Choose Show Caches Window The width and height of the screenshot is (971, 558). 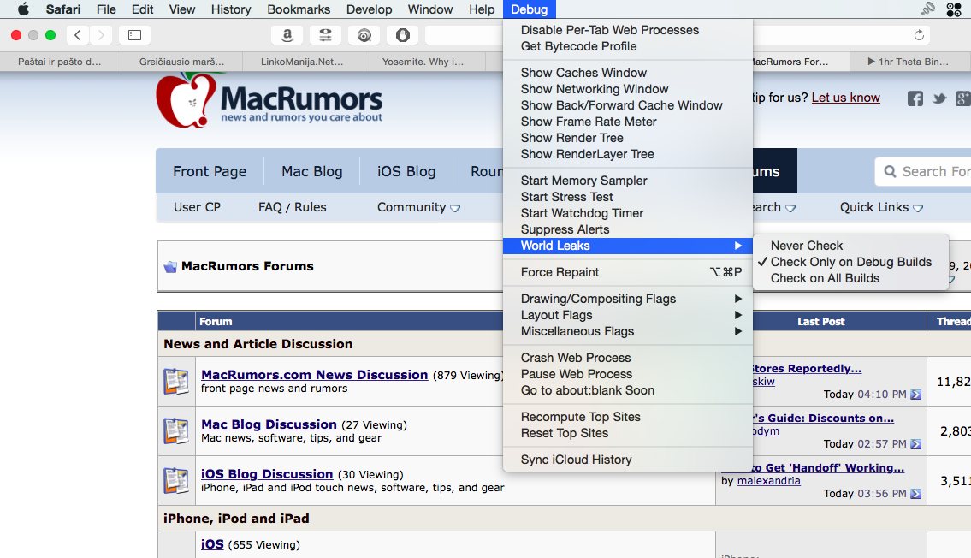(628, 73)
